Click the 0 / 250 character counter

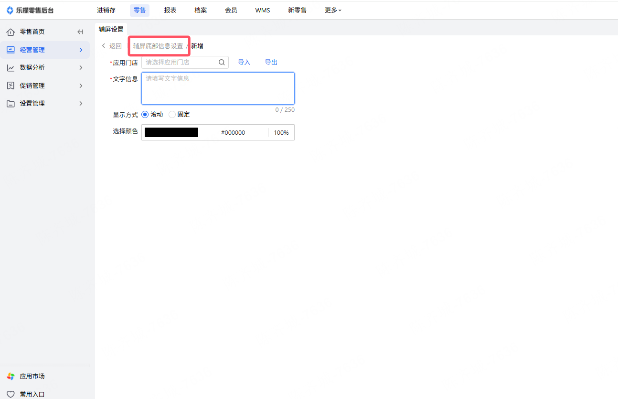285,110
